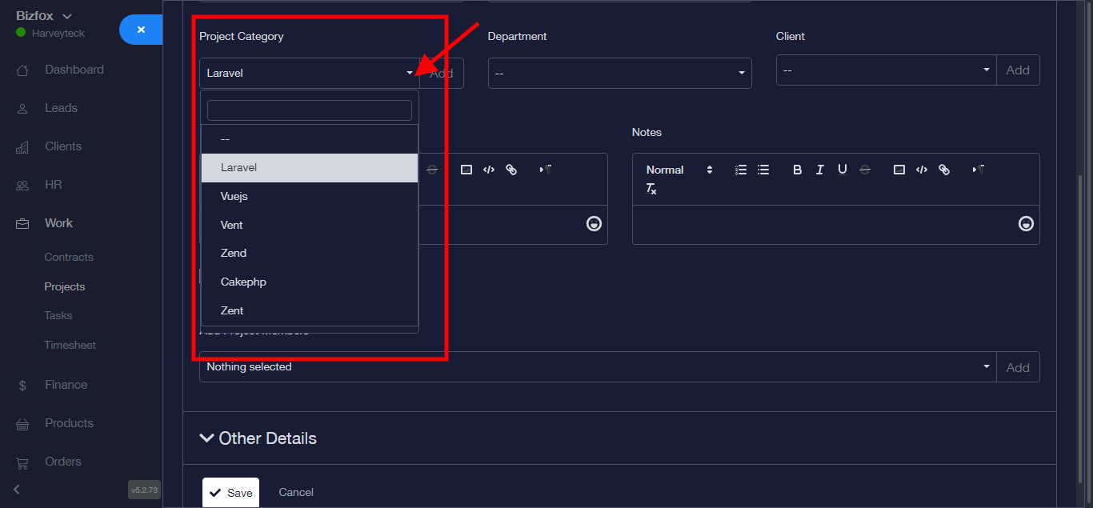Viewport: 1093px width, 508px height.
Task: Open the Client dropdown
Action: point(886,70)
